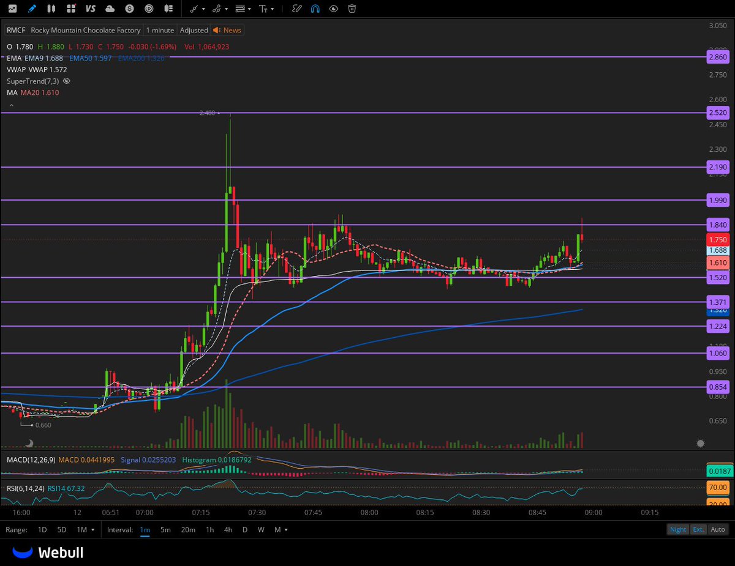Screen dimensions: 735x566
Task: Toggle drawings visibility with eye icon
Action: point(333,9)
